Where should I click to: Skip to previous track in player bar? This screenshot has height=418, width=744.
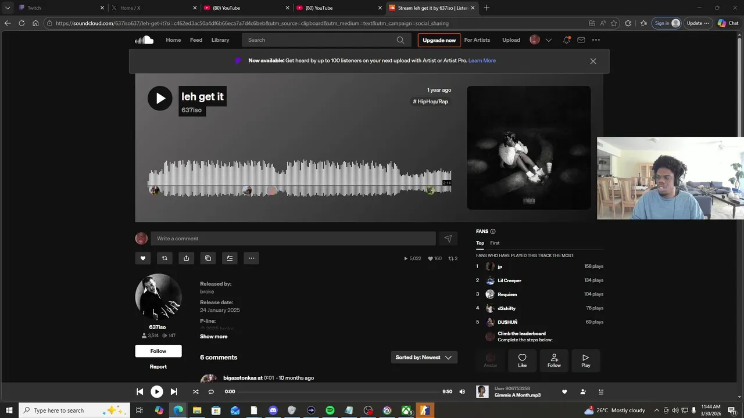coord(140,392)
